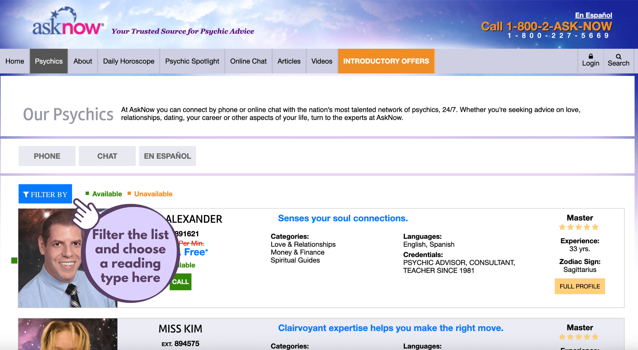The image size is (638, 350).
Task: Click the Introductory Offers button
Action: [386, 61]
